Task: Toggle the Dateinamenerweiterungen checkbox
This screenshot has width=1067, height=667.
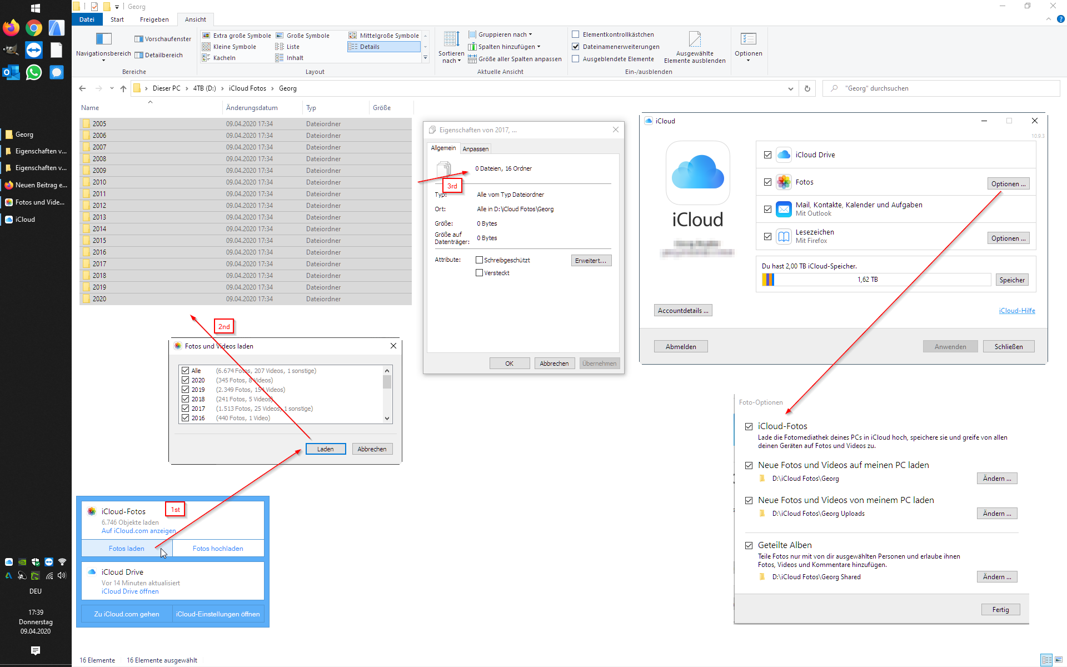Action: 576,47
